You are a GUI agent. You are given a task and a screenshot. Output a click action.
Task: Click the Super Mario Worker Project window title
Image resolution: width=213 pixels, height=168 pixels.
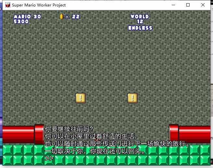(x=39, y=5)
